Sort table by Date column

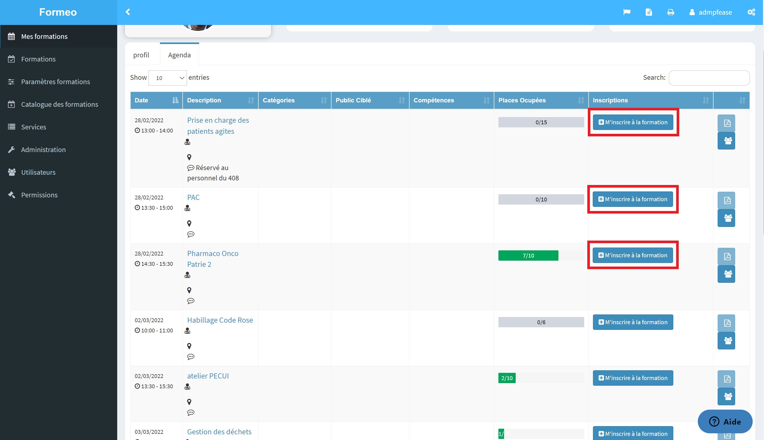click(x=156, y=100)
